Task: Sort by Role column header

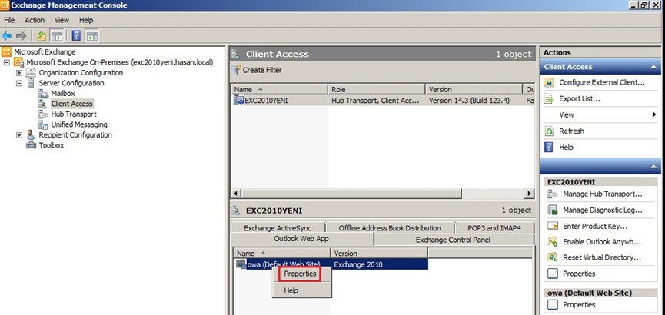Action: click(x=376, y=89)
